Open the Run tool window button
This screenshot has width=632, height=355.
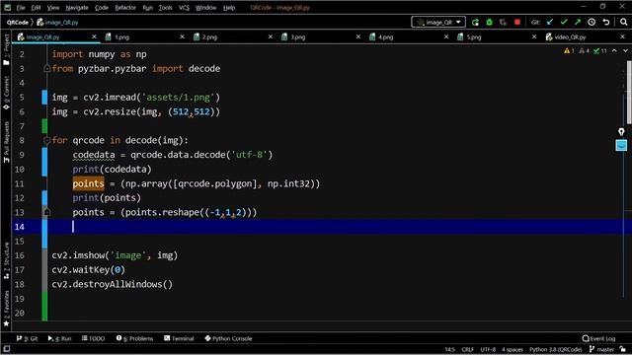(x=59, y=338)
